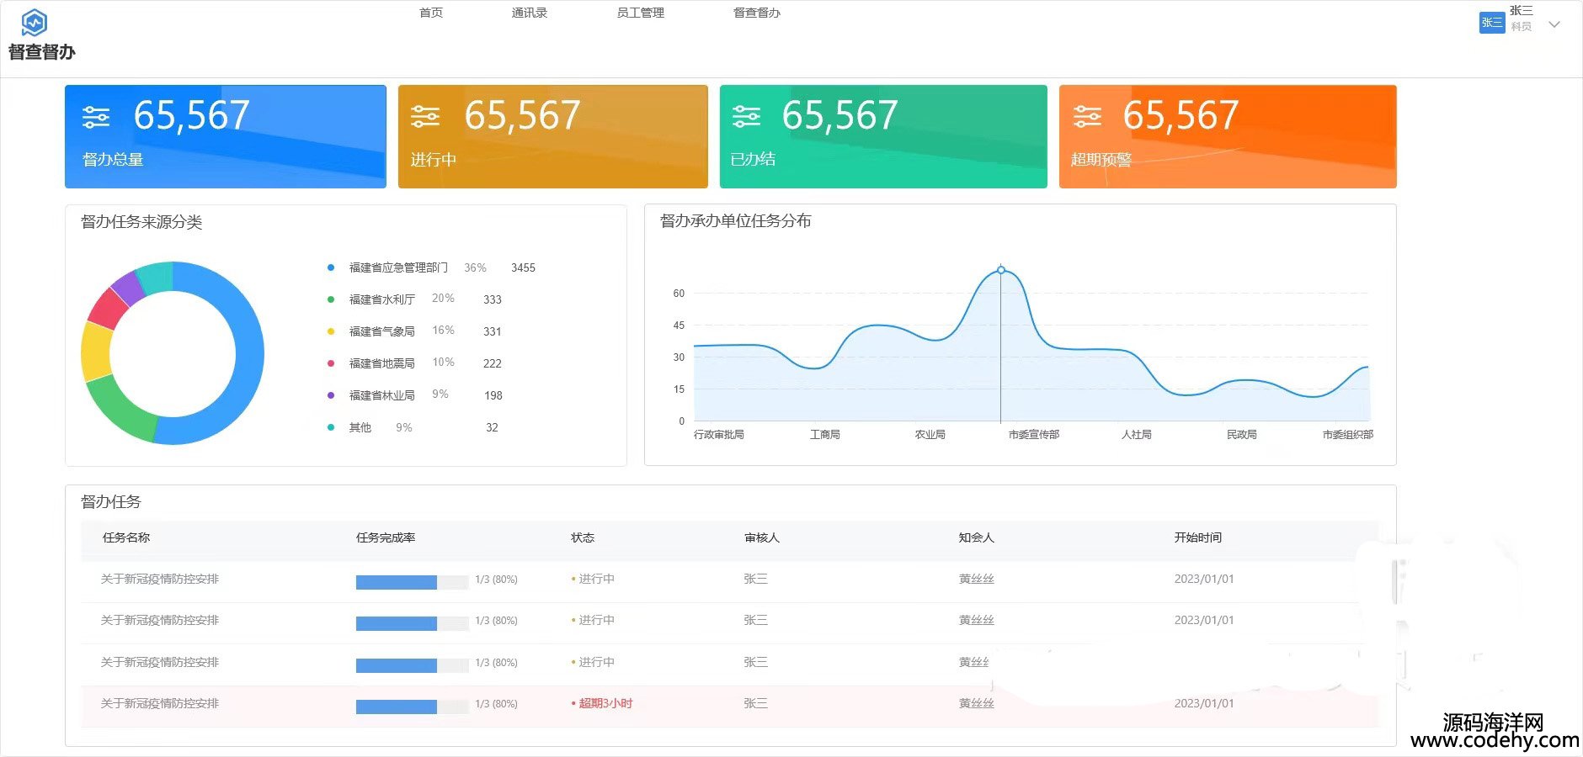Click 20% value for 福建省水利厅

coord(443,299)
